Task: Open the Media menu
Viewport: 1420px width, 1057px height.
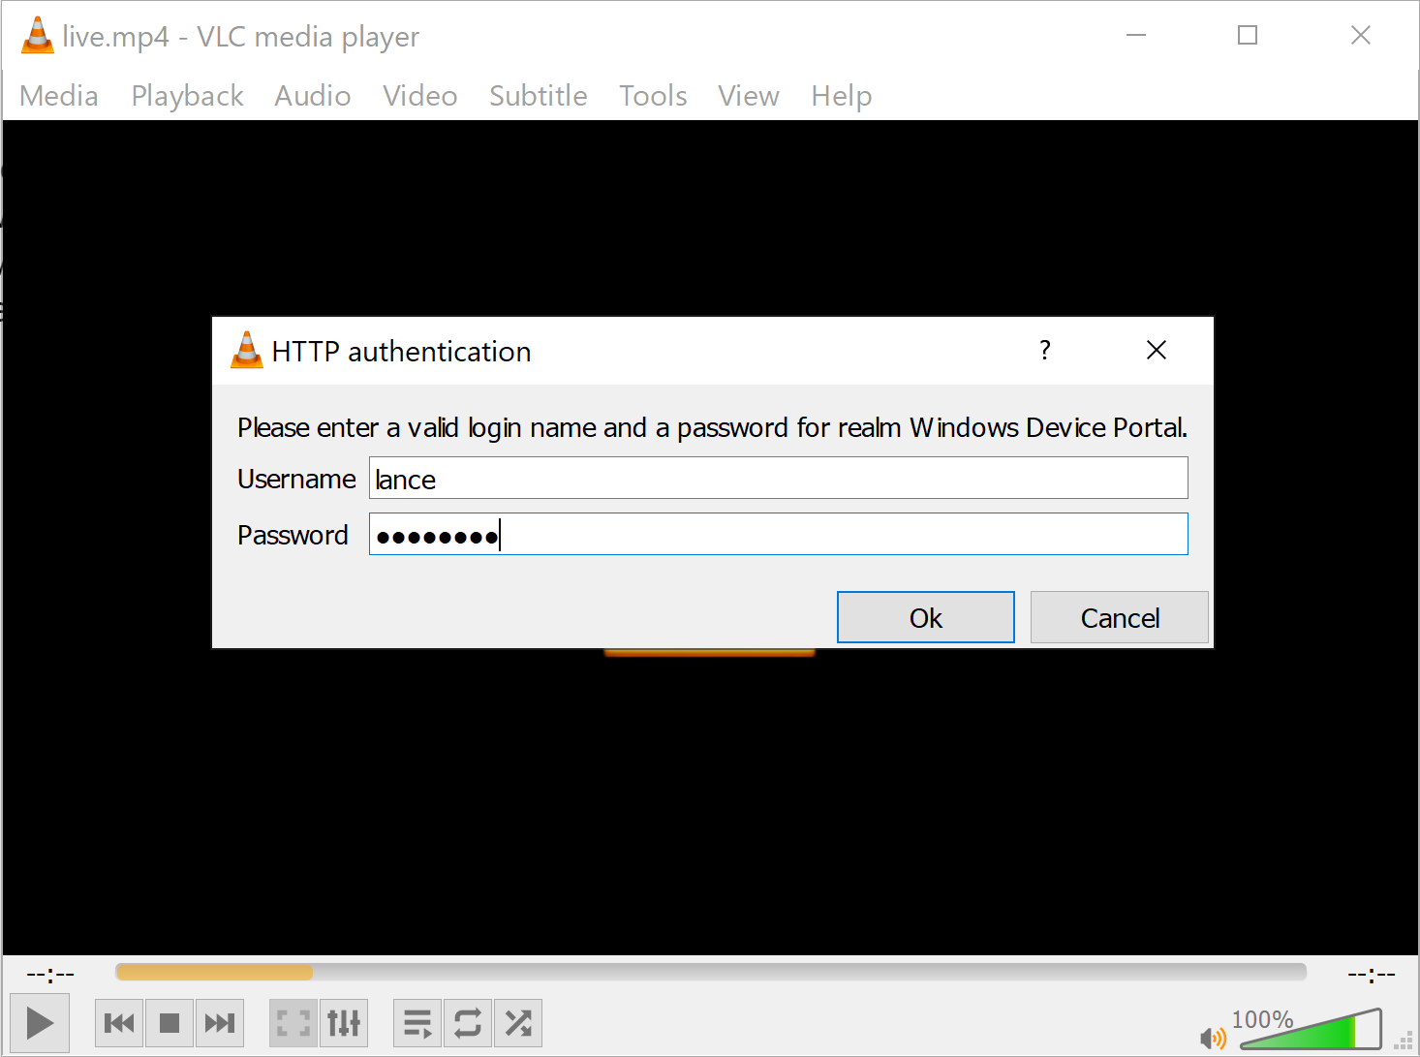Action: tap(59, 96)
